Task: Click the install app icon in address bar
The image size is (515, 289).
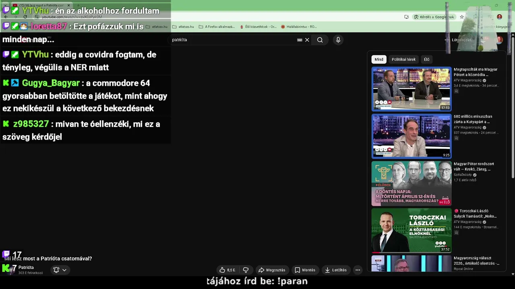Action: point(407,17)
